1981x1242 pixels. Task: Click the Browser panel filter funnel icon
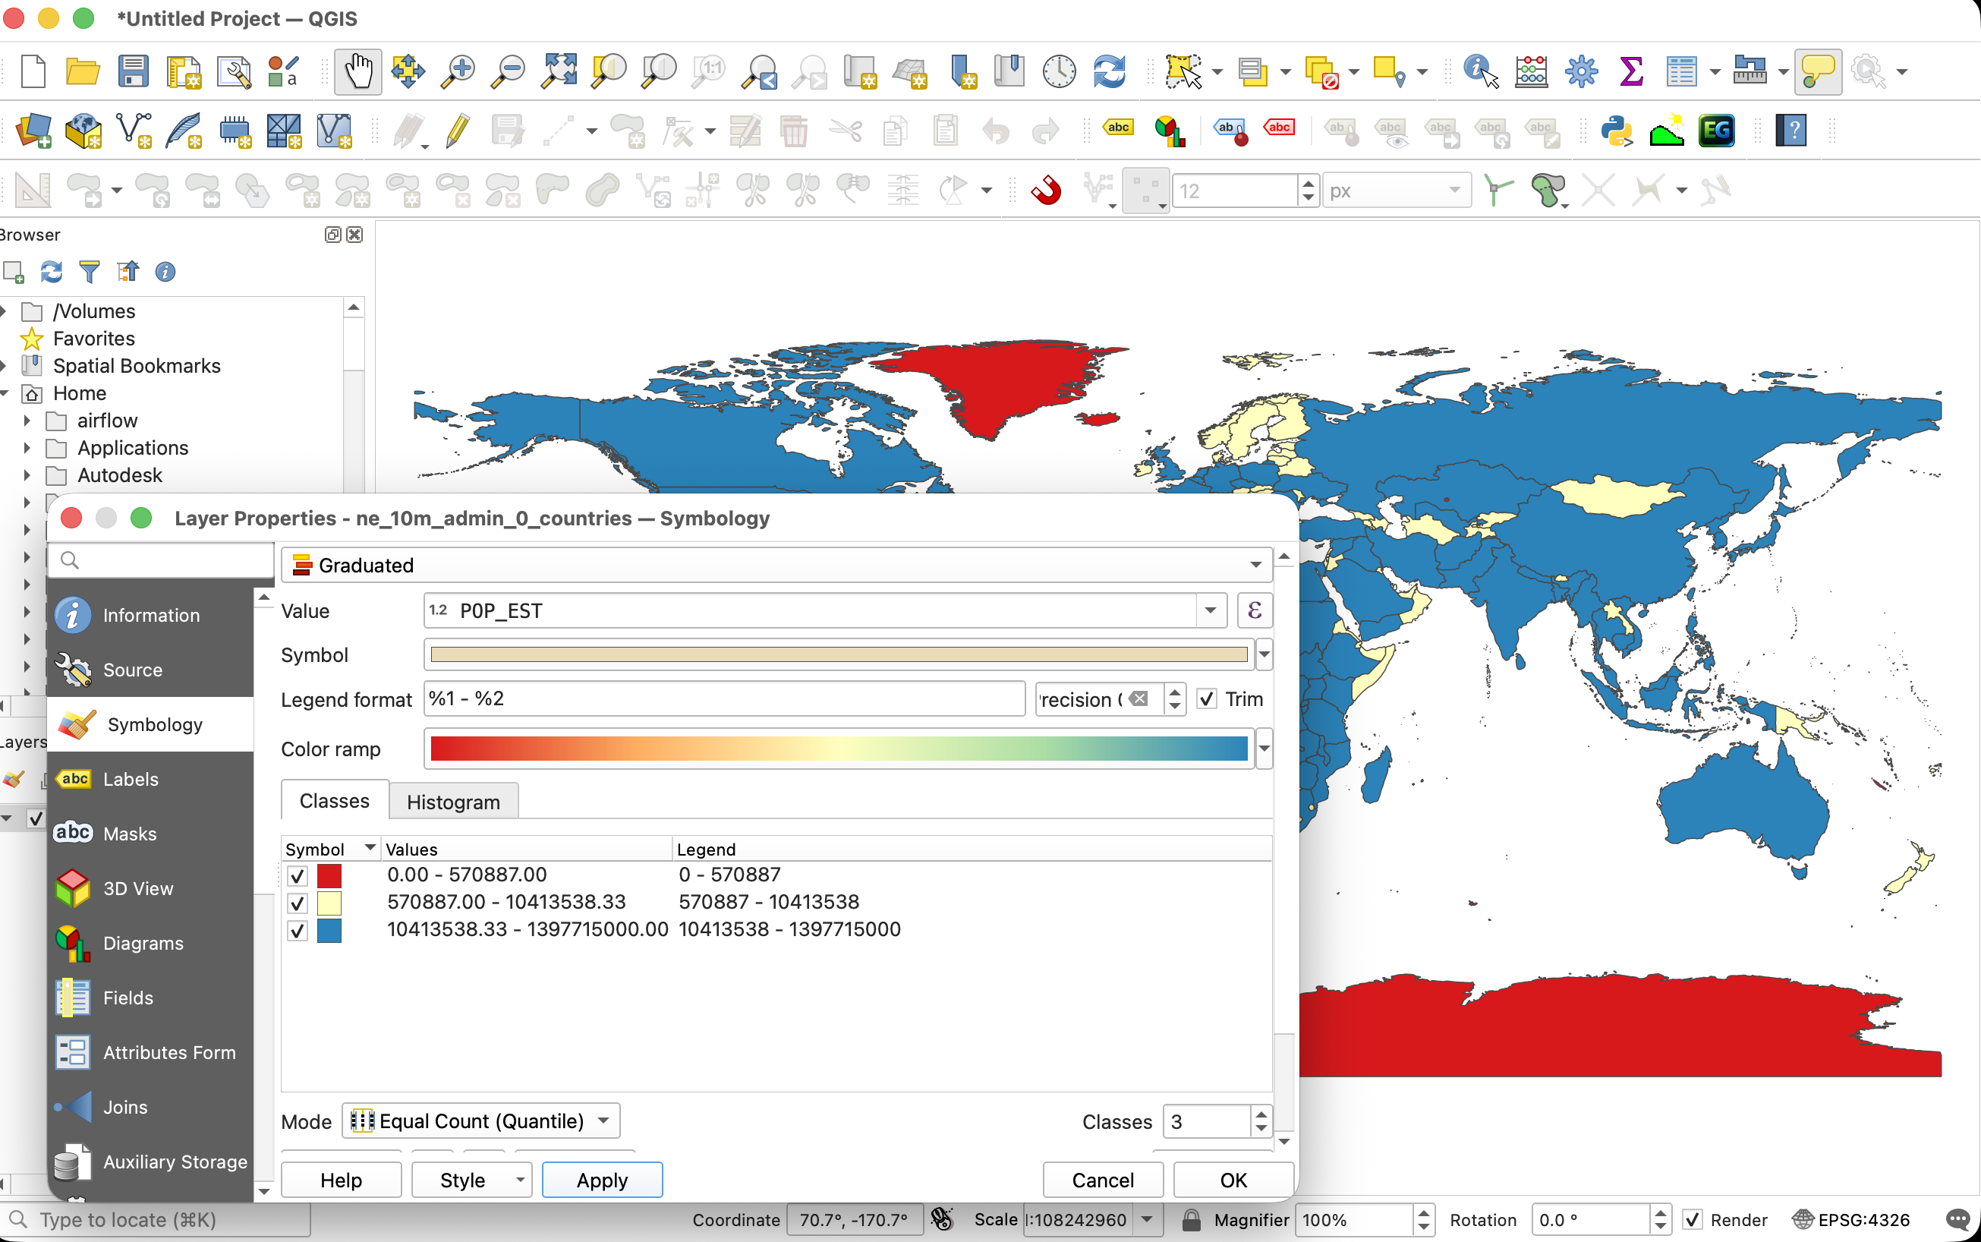point(90,272)
